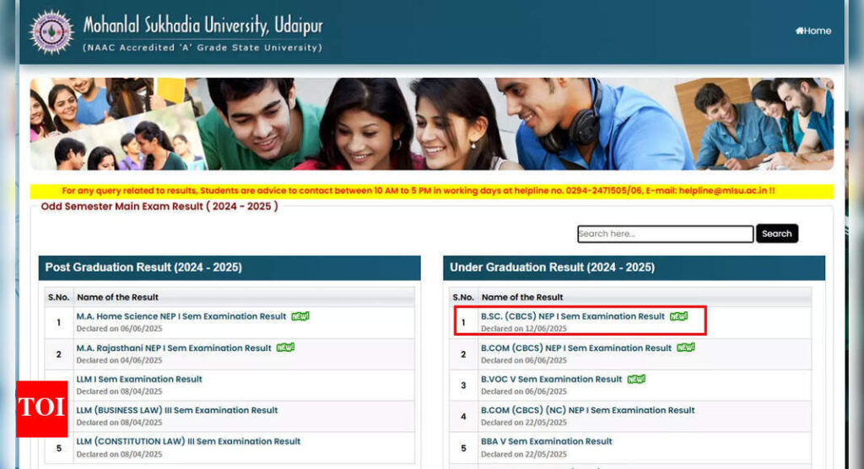The image size is (864, 469).
Task: Click the search input field
Action: tap(665, 234)
